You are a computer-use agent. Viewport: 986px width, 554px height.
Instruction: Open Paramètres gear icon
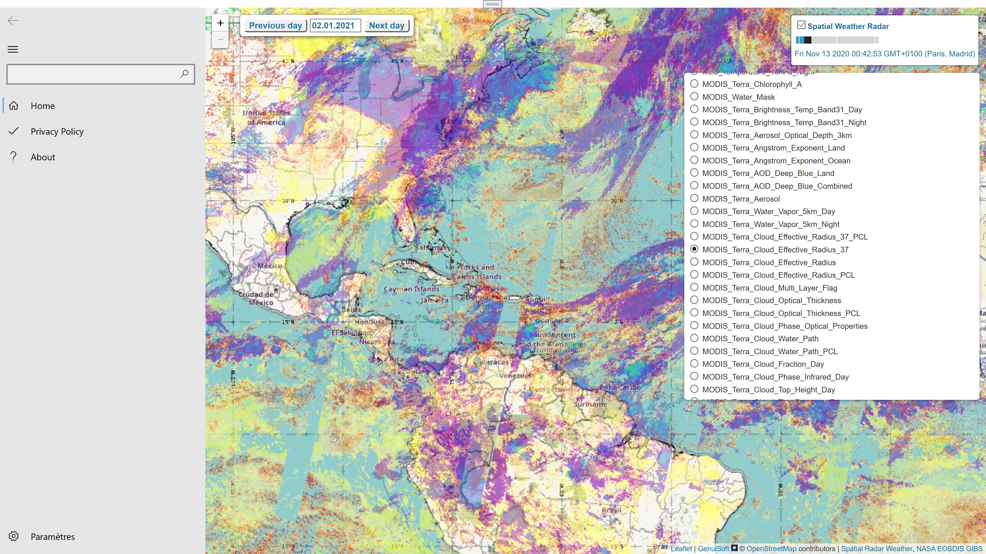point(14,536)
